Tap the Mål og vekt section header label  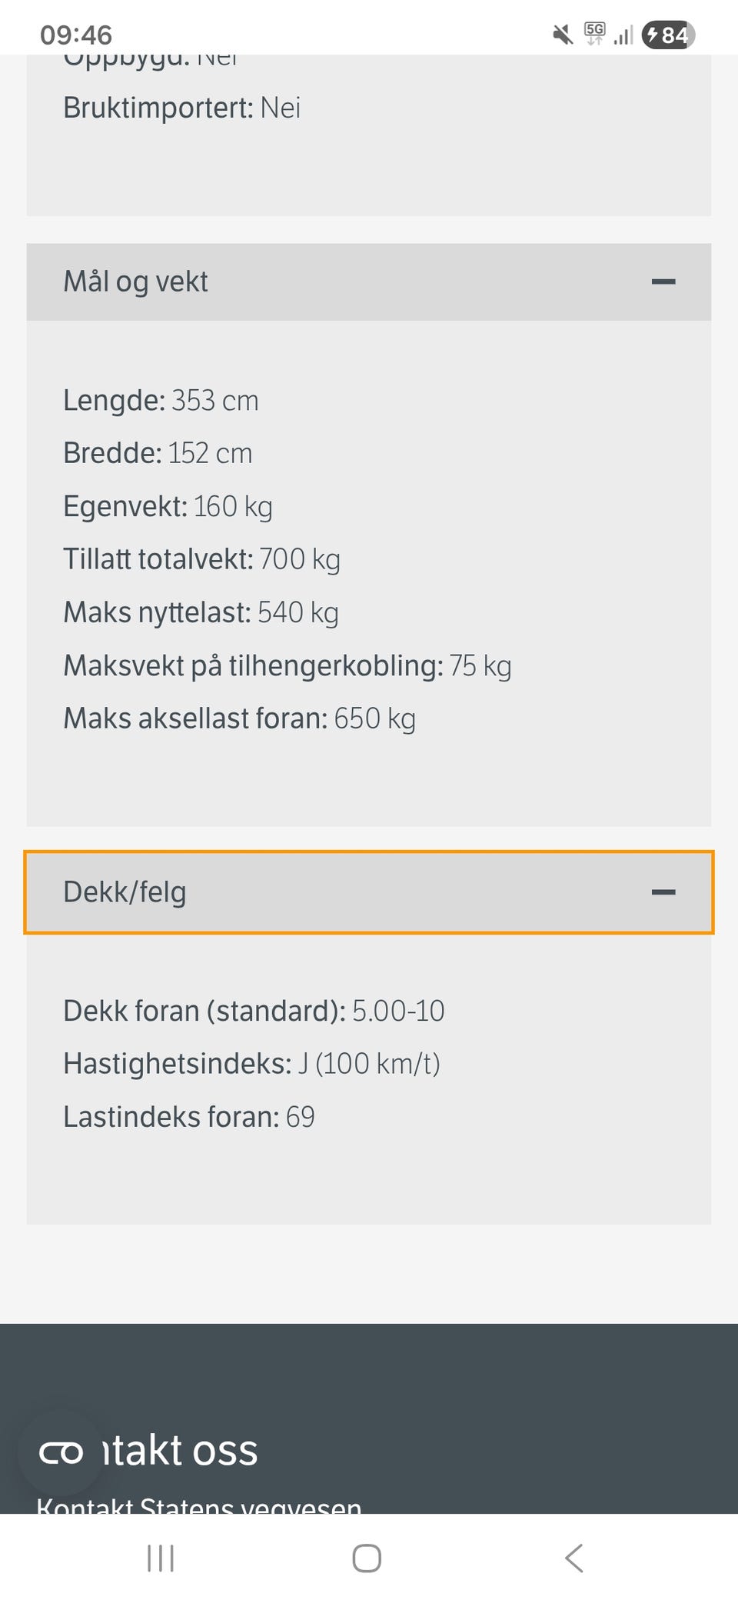135,282
